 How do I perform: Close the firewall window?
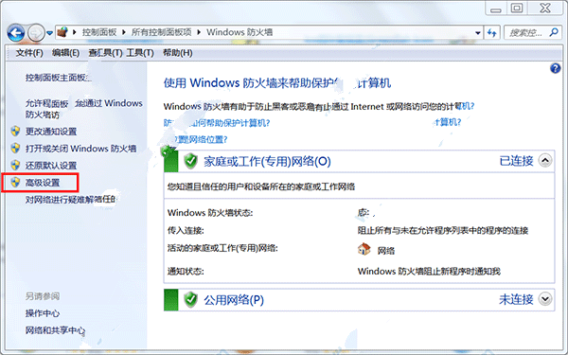point(545,8)
